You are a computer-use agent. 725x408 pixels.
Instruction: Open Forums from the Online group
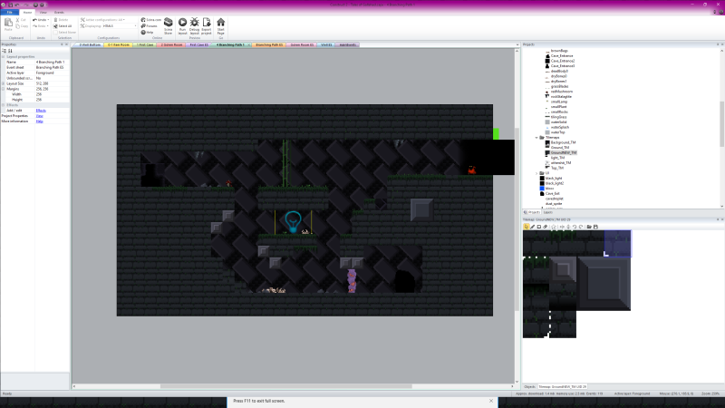pyautogui.click(x=150, y=26)
